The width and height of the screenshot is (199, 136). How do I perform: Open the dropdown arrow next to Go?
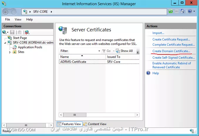(114, 51)
